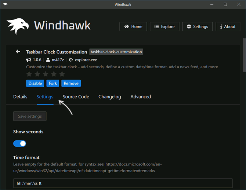
Task: Open the About page
Action: [228, 26]
